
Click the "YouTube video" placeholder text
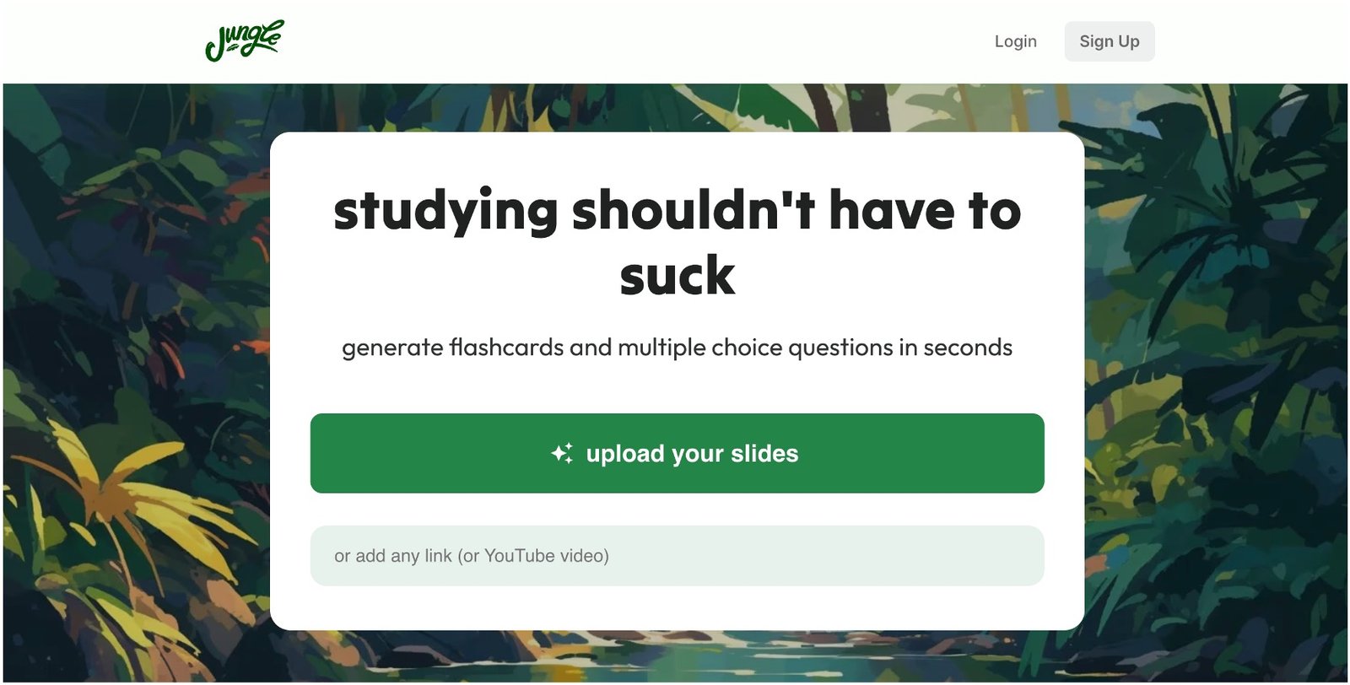tap(545, 556)
